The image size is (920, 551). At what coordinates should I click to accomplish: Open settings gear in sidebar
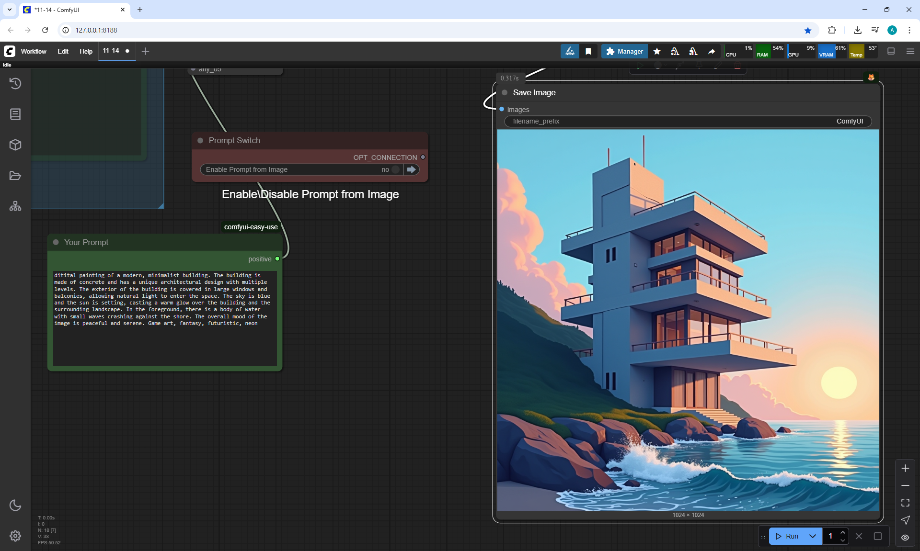15,536
